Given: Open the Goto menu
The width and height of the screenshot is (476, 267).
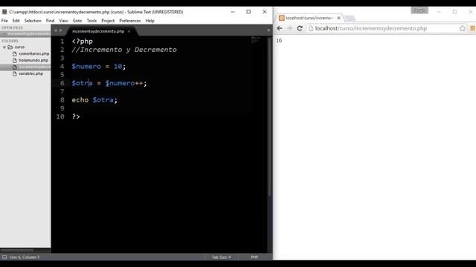Looking at the screenshot, I should pos(77,21).
